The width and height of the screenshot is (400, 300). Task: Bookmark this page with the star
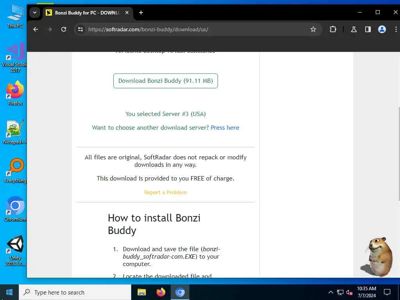pos(313,29)
